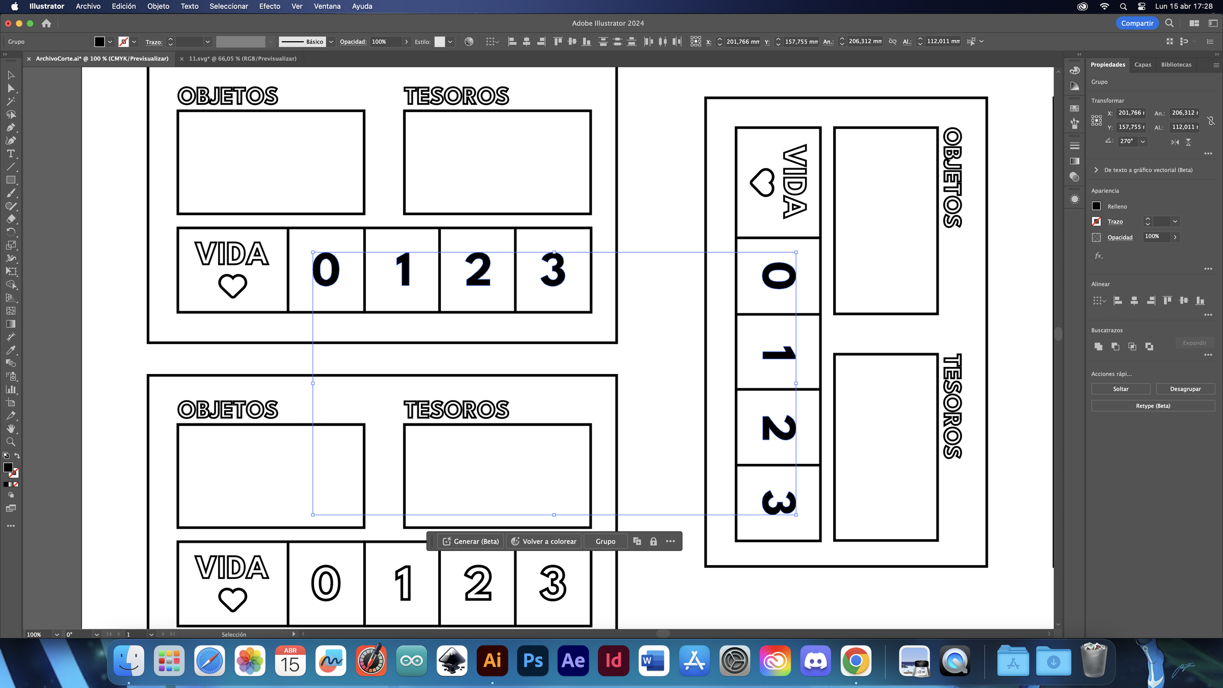Toggle constrain width and height proportions in Propiedades
Image resolution: width=1223 pixels, height=688 pixels.
tap(1211, 121)
